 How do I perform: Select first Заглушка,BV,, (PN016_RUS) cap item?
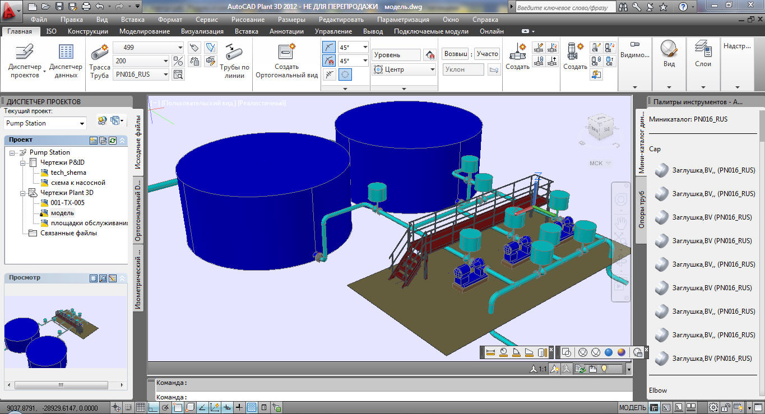pyautogui.click(x=713, y=170)
